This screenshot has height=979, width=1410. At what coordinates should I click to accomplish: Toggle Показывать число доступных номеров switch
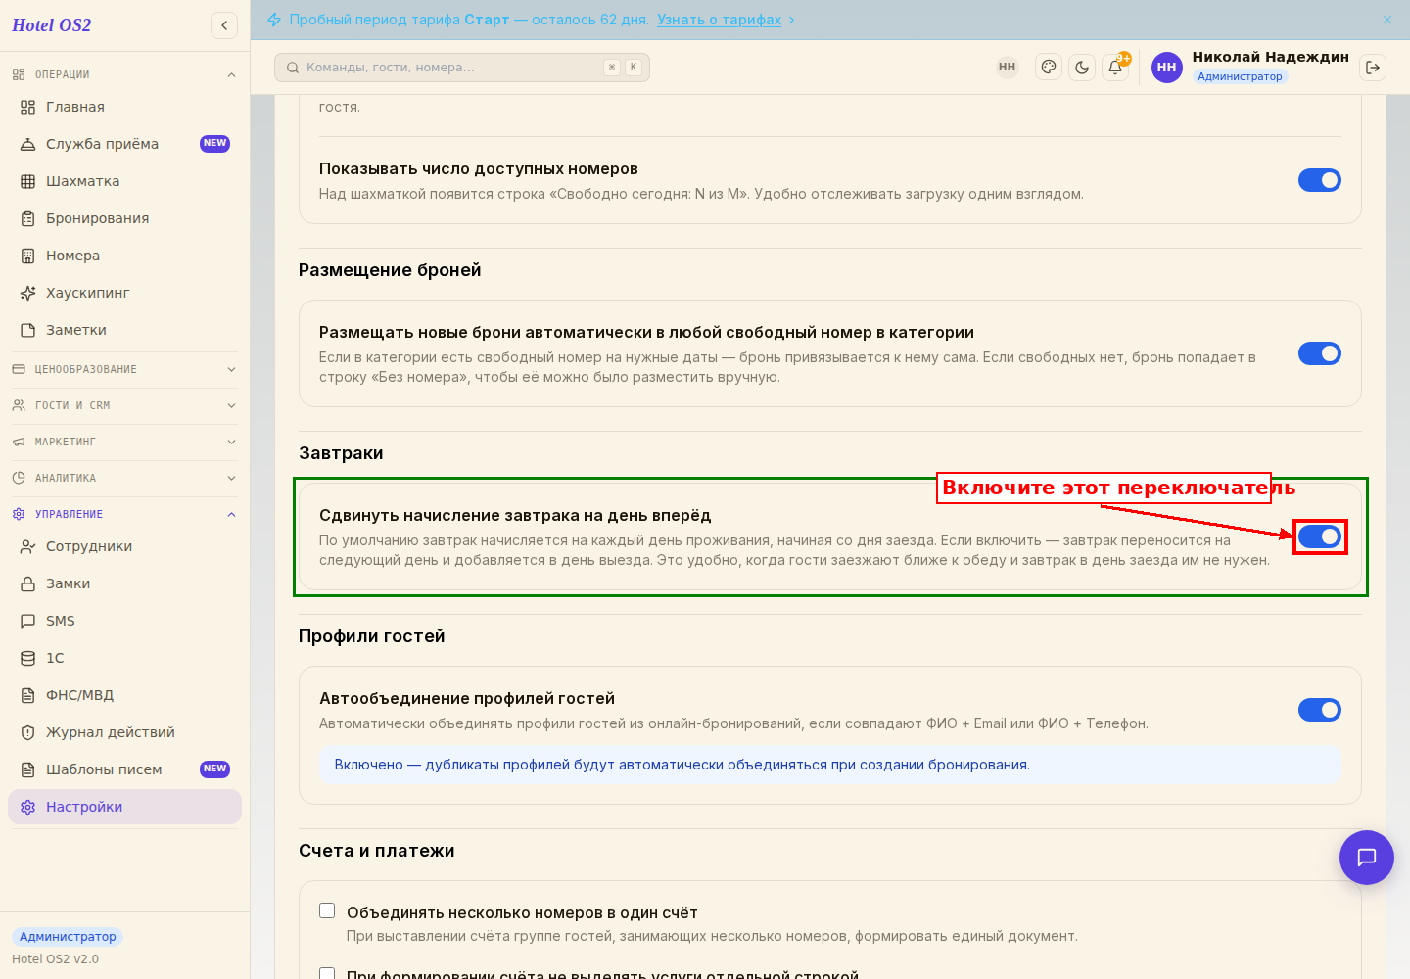point(1320,180)
